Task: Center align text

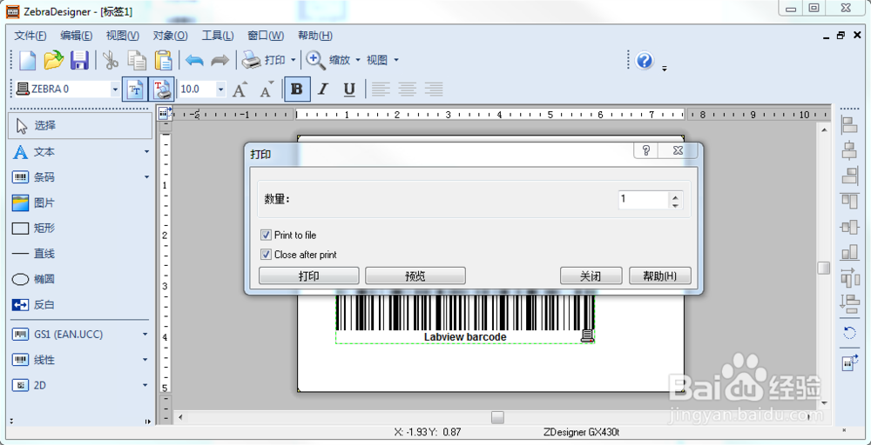Action: tap(408, 88)
